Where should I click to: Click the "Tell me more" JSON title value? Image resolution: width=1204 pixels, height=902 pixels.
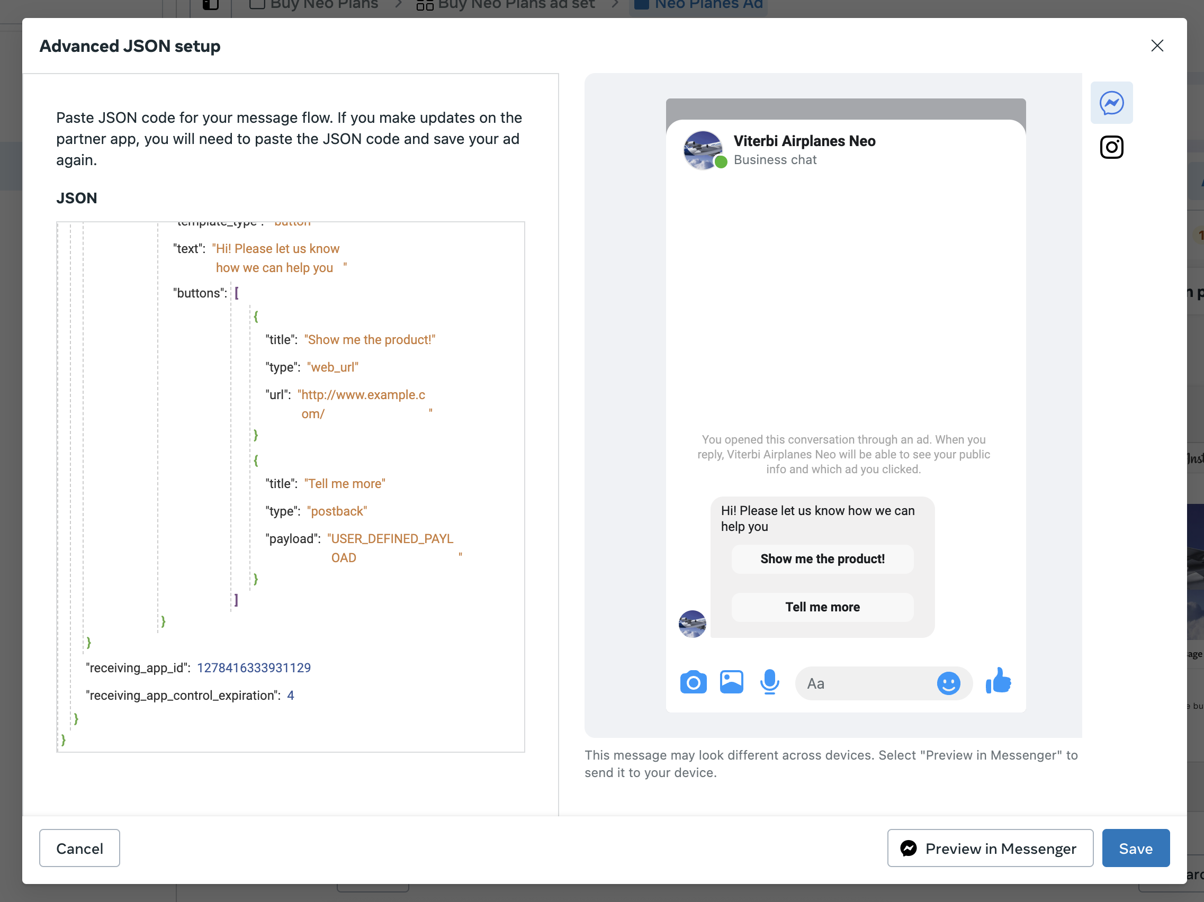345,484
